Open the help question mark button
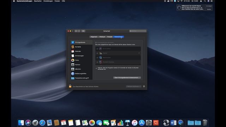 (x=144, y=86)
